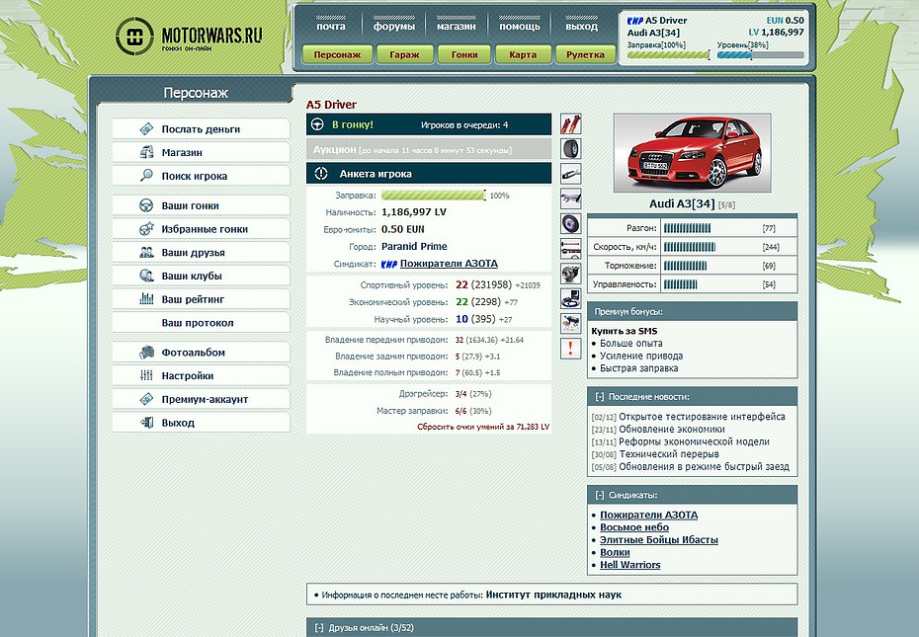Open Пожиратели АЗОТА in the Синдикаты list
Image resolution: width=919 pixels, height=637 pixels.
click(649, 516)
